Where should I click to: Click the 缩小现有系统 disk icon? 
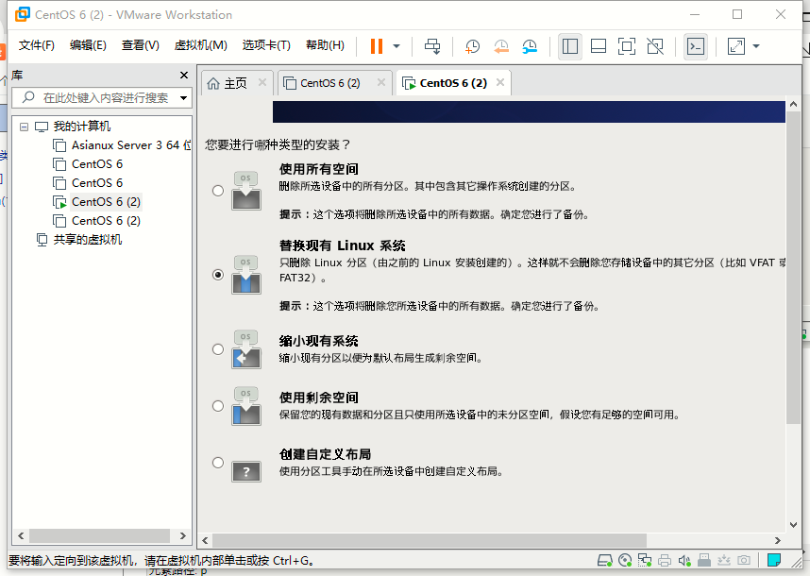246,349
